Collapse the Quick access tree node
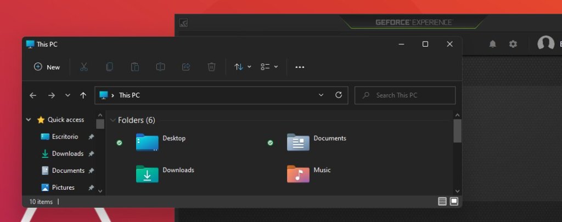 pyautogui.click(x=29, y=119)
